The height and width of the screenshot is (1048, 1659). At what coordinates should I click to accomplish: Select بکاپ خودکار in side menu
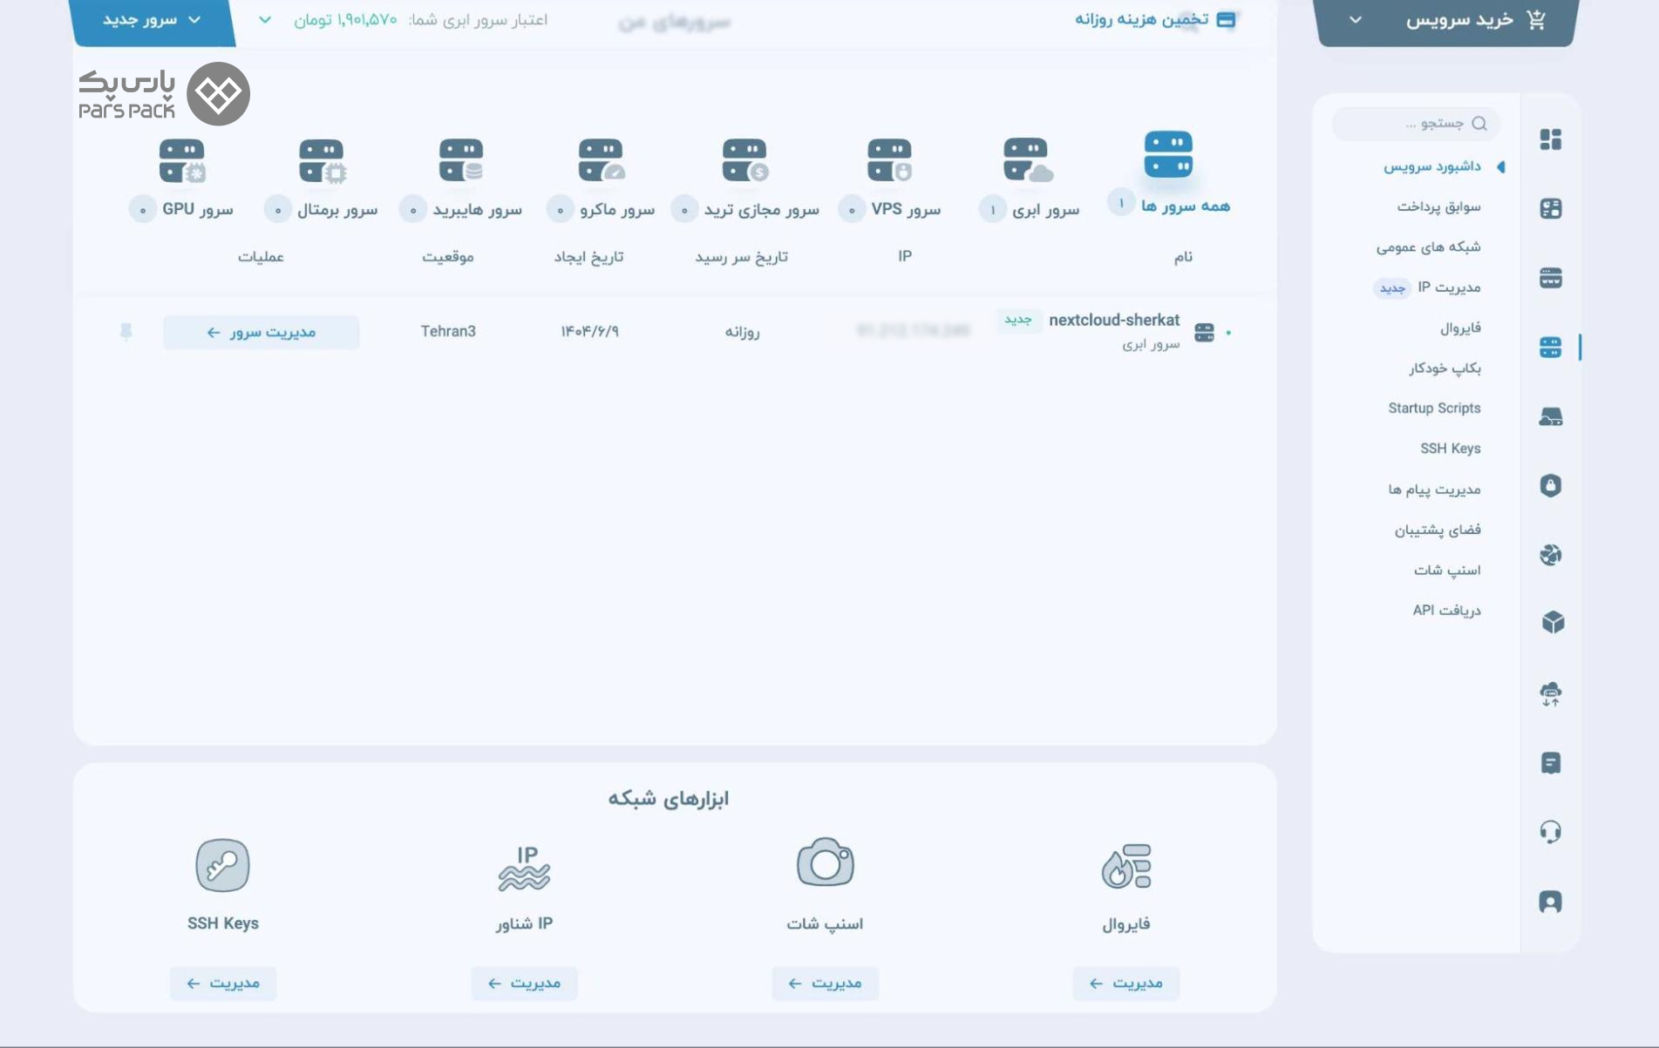(x=1444, y=368)
